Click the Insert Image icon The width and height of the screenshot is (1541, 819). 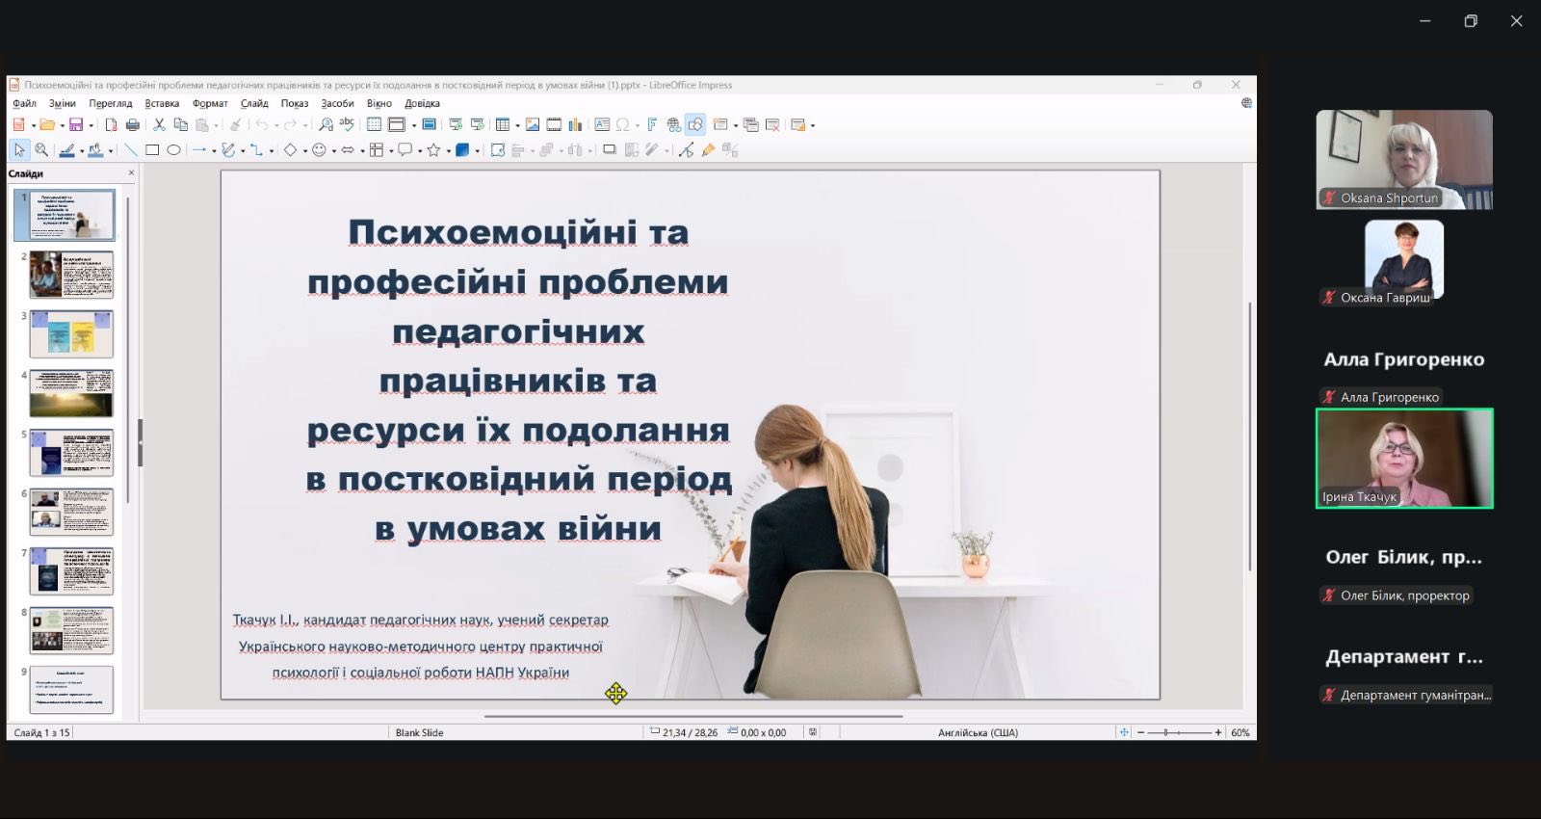point(532,125)
